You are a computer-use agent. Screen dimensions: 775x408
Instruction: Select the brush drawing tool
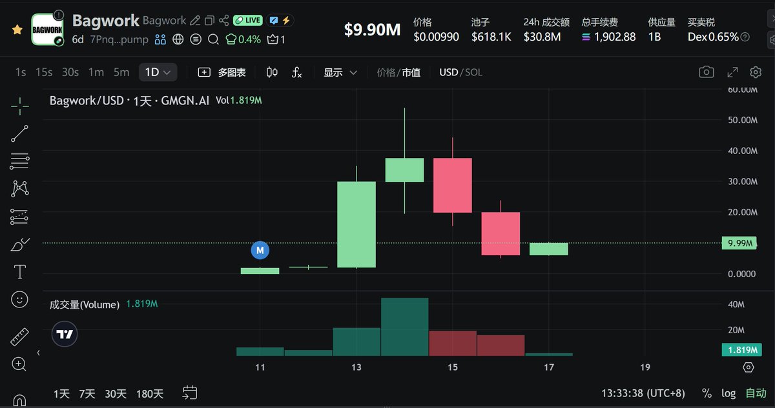tap(19, 244)
